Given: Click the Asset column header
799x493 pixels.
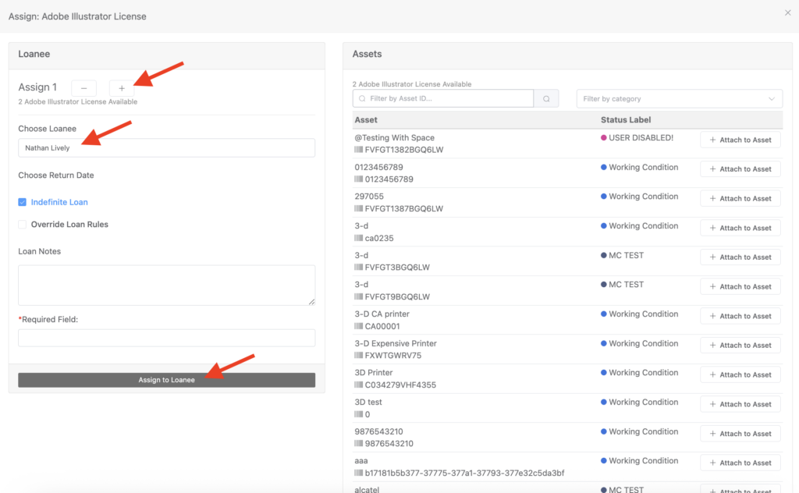Looking at the screenshot, I should pos(366,120).
